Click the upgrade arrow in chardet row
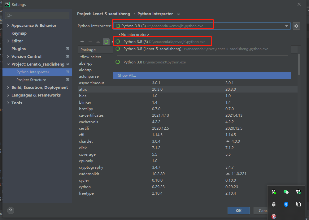This screenshot has height=220, width=309. click(x=228, y=141)
